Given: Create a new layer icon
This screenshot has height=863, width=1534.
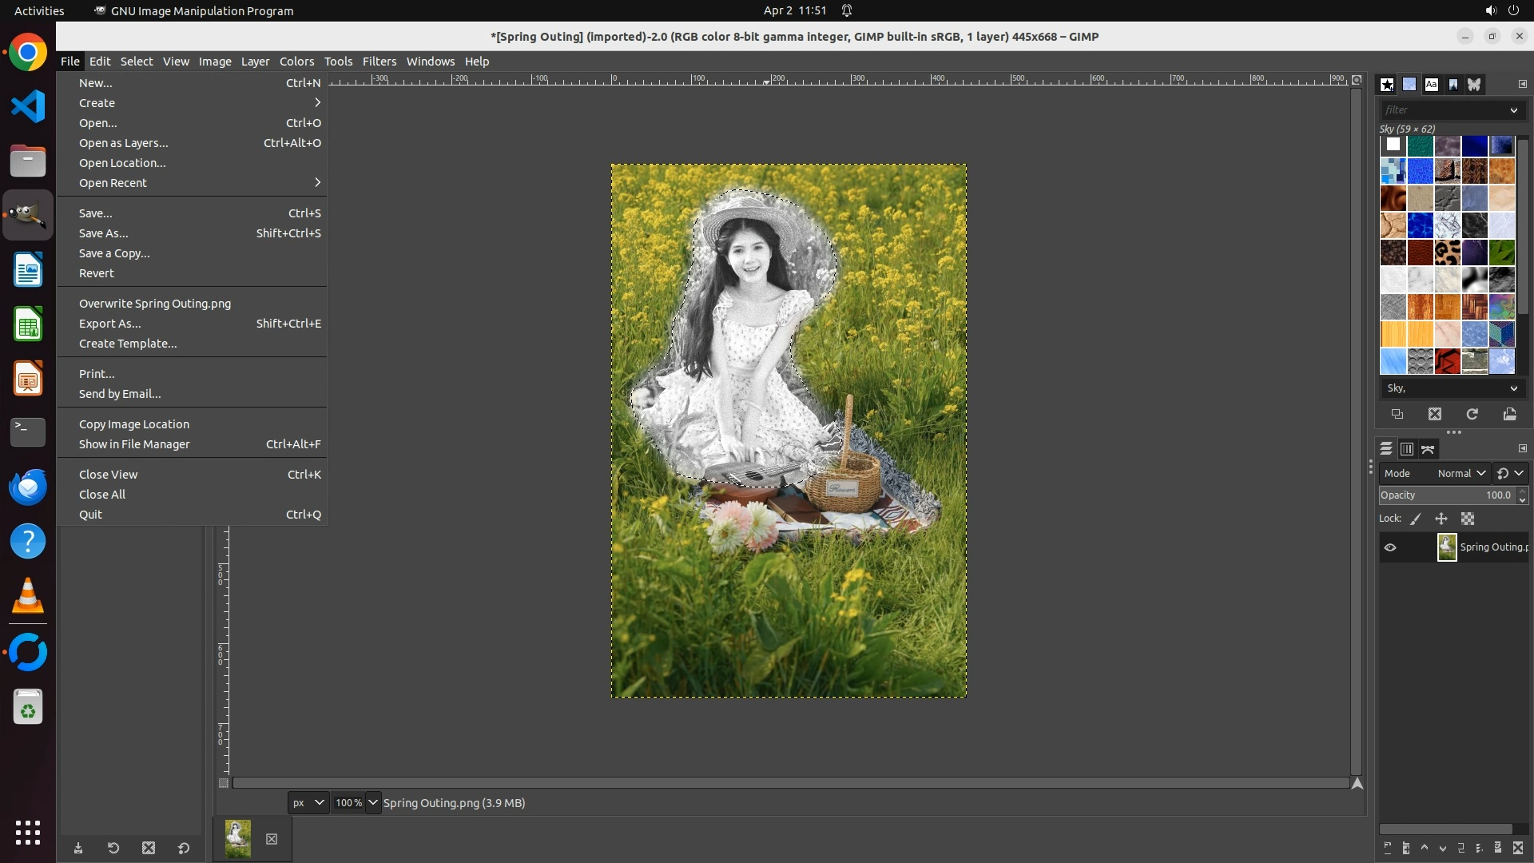Looking at the screenshot, I should [1387, 848].
